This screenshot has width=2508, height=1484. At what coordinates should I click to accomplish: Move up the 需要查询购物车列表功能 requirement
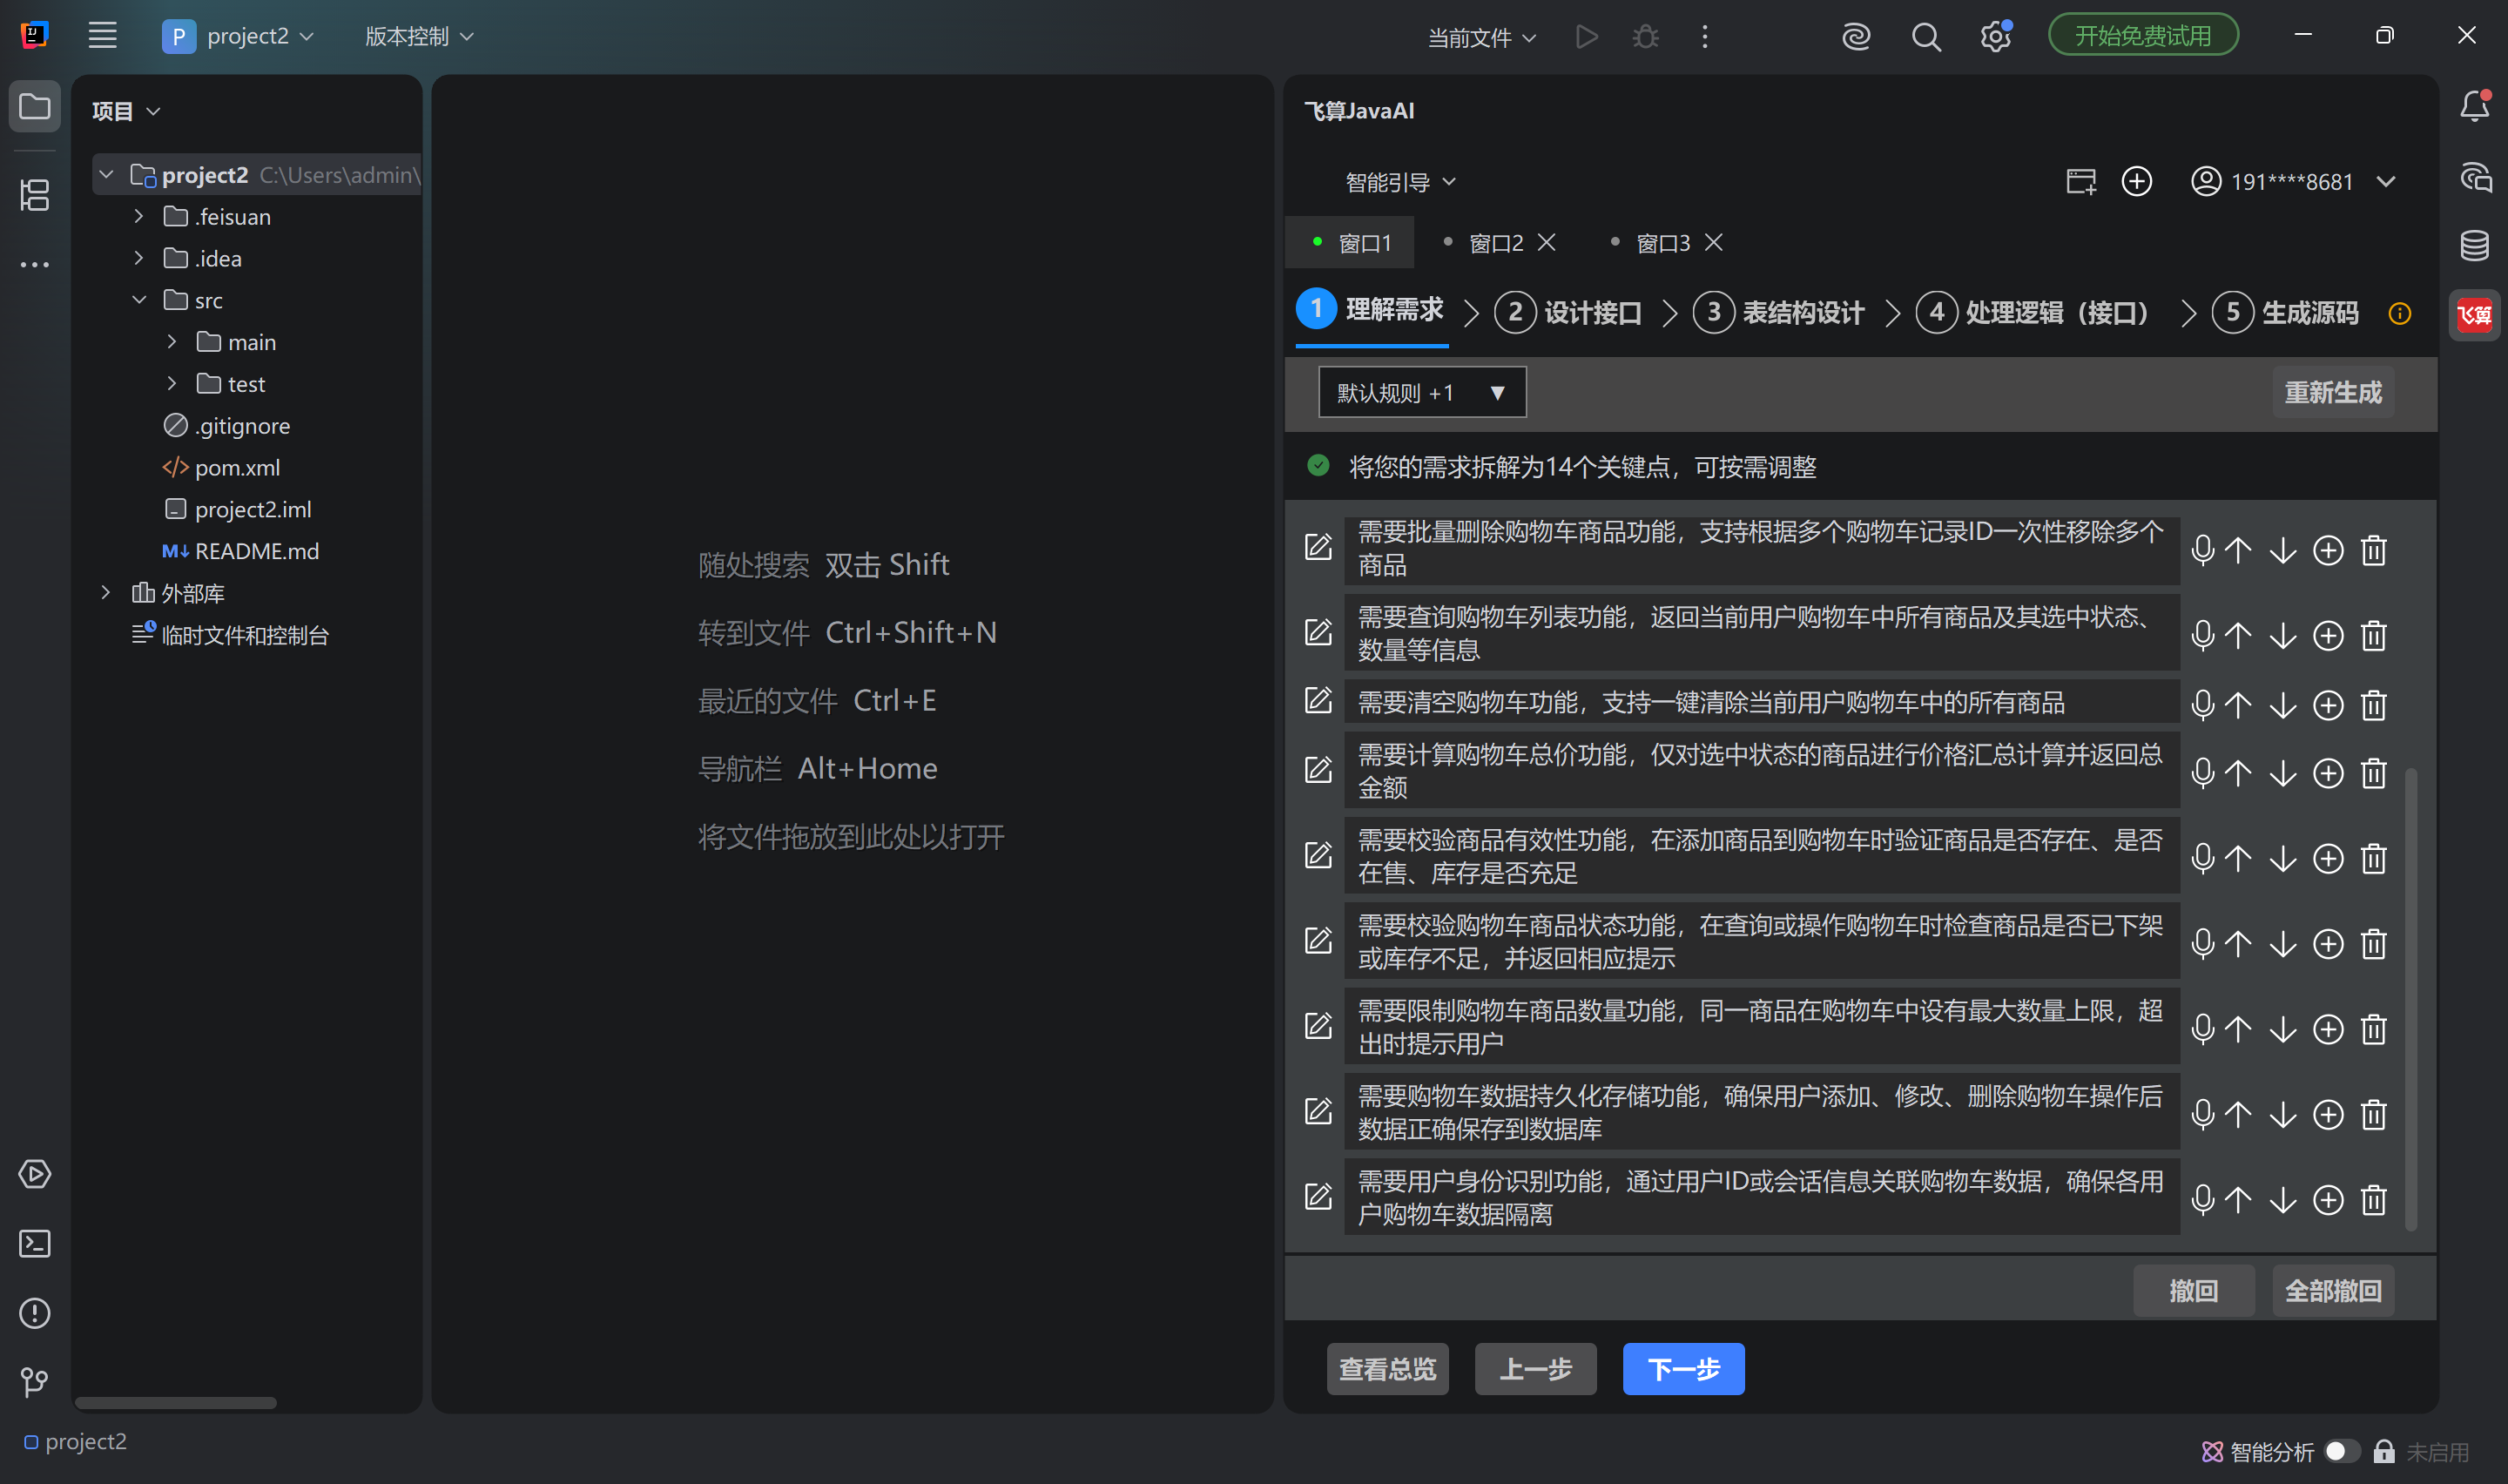pyautogui.click(x=2238, y=635)
